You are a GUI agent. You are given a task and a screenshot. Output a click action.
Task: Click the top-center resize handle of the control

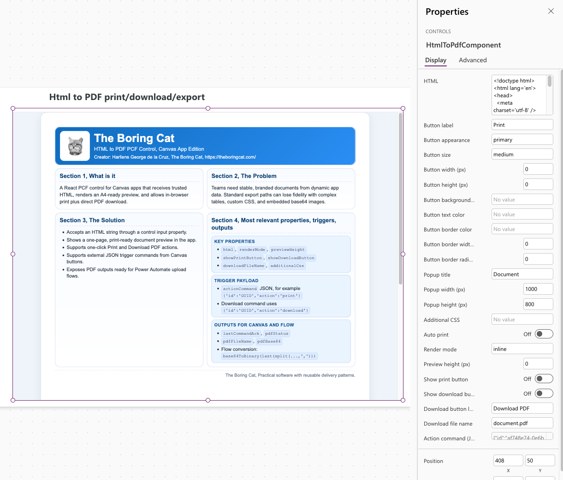coord(208,108)
